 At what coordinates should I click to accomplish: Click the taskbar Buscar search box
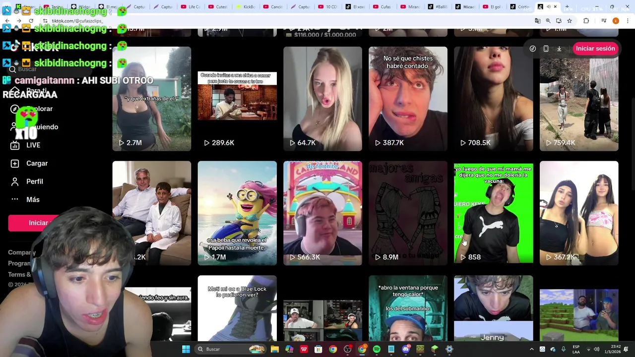coord(231,349)
